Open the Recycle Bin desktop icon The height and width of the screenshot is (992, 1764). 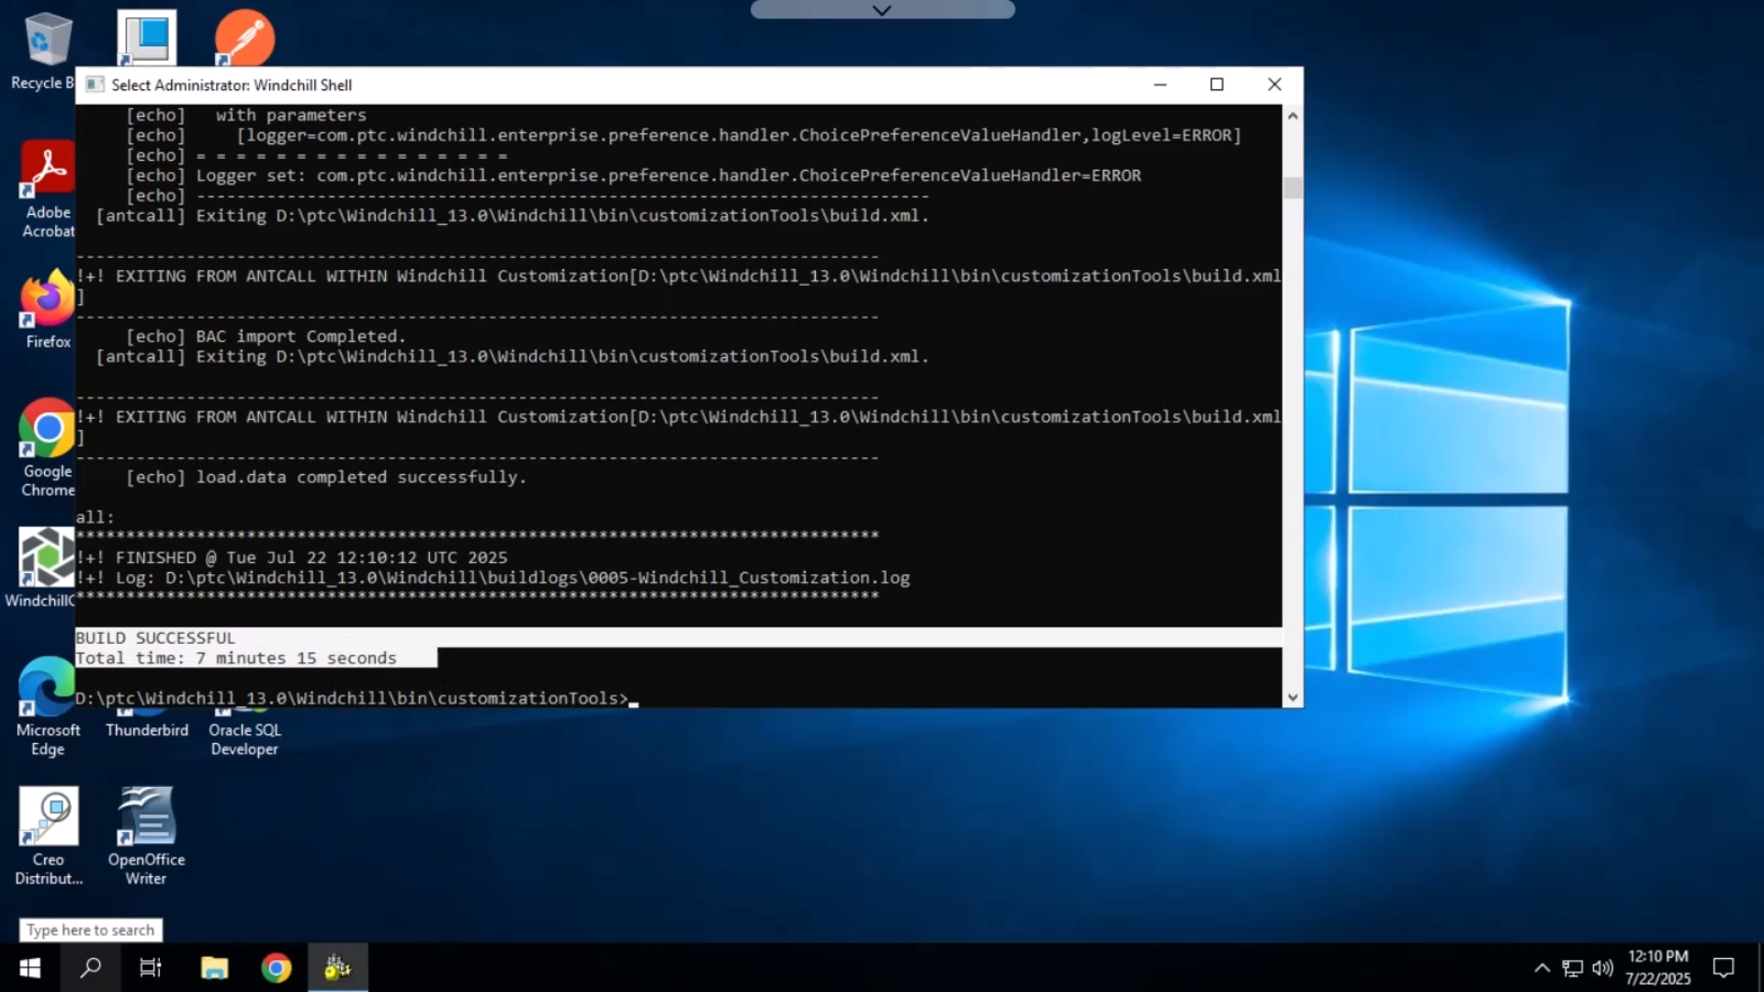tap(42, 51)
